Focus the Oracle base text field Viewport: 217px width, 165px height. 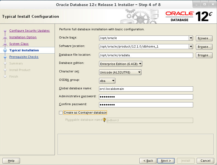144,38
